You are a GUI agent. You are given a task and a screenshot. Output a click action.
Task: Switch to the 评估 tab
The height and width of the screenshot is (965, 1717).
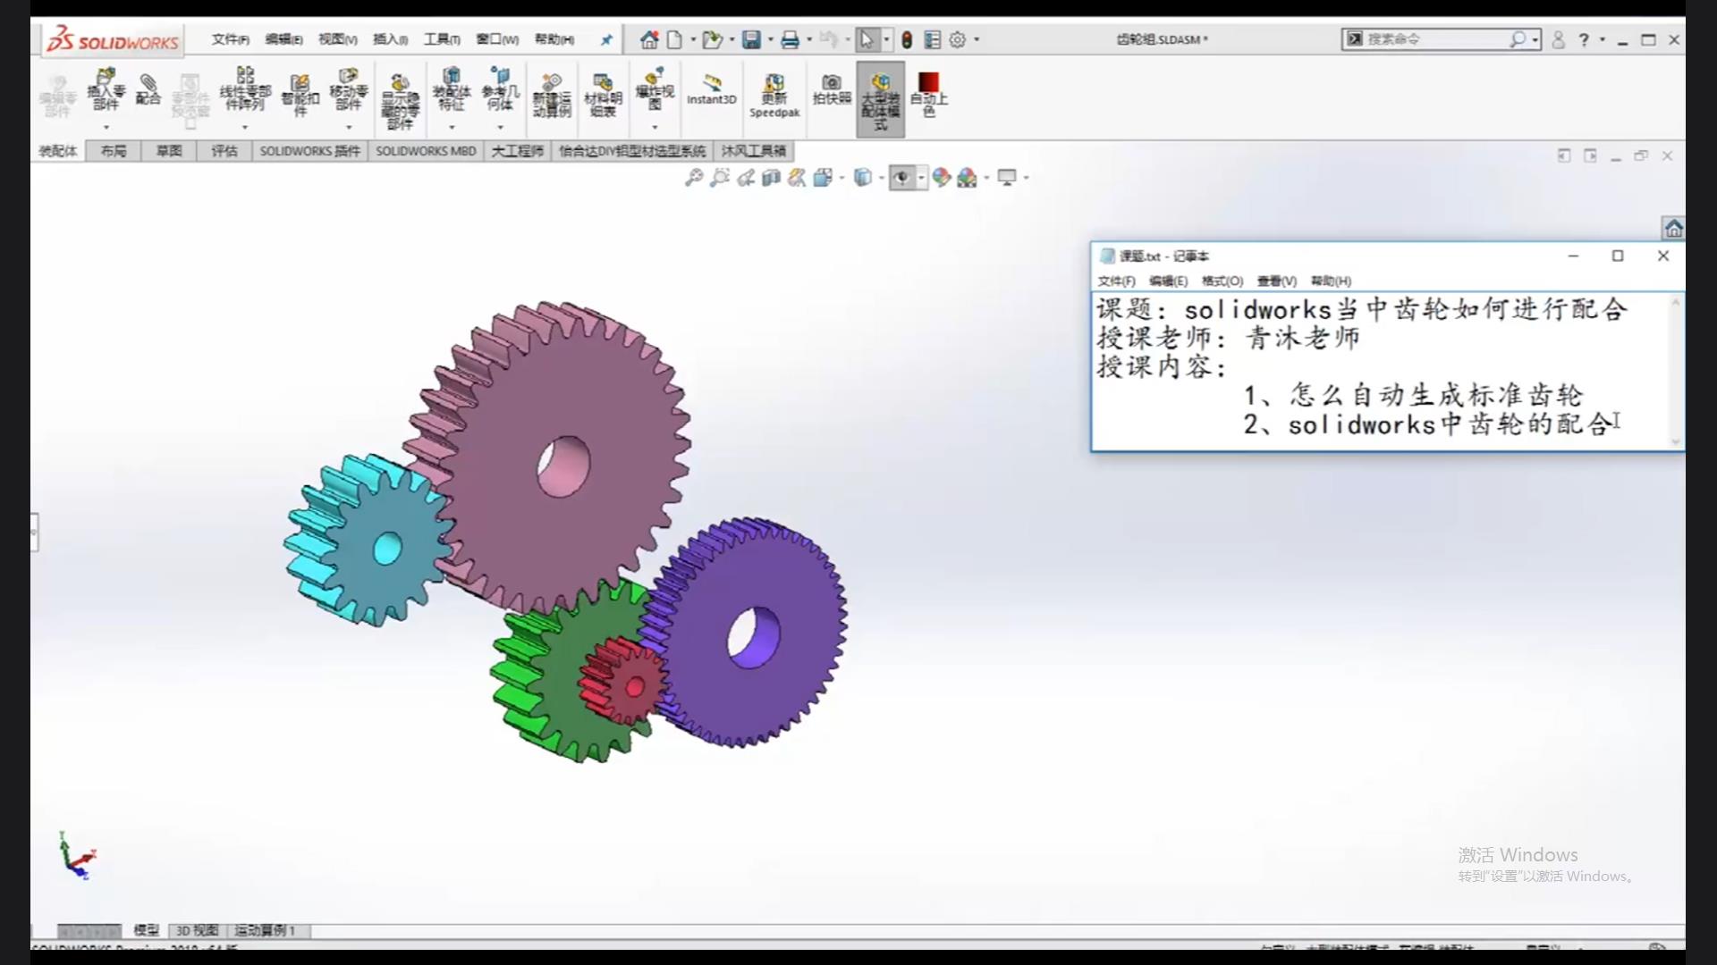pyautogui.click(x=224, y=151)
